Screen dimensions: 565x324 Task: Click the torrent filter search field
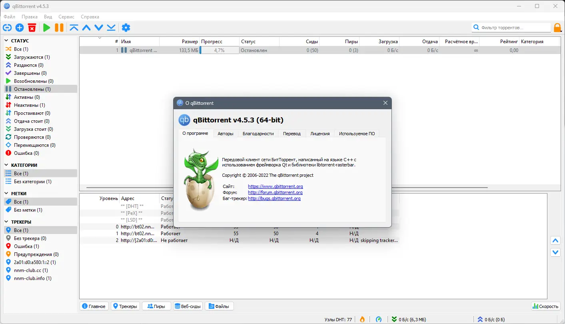[511, 28]
